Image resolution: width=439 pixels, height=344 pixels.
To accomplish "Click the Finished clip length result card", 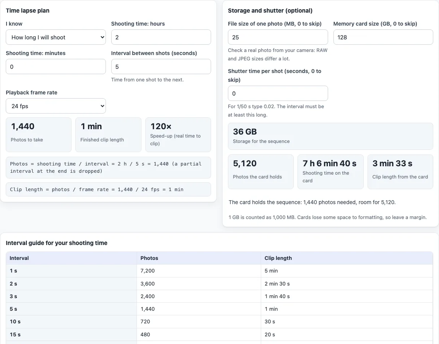I will [x=108, y=135].
